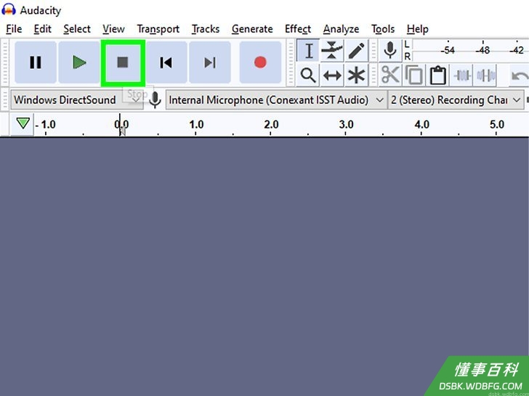Undo the last action
Viewport: 529px width, 396px height.
519,75
